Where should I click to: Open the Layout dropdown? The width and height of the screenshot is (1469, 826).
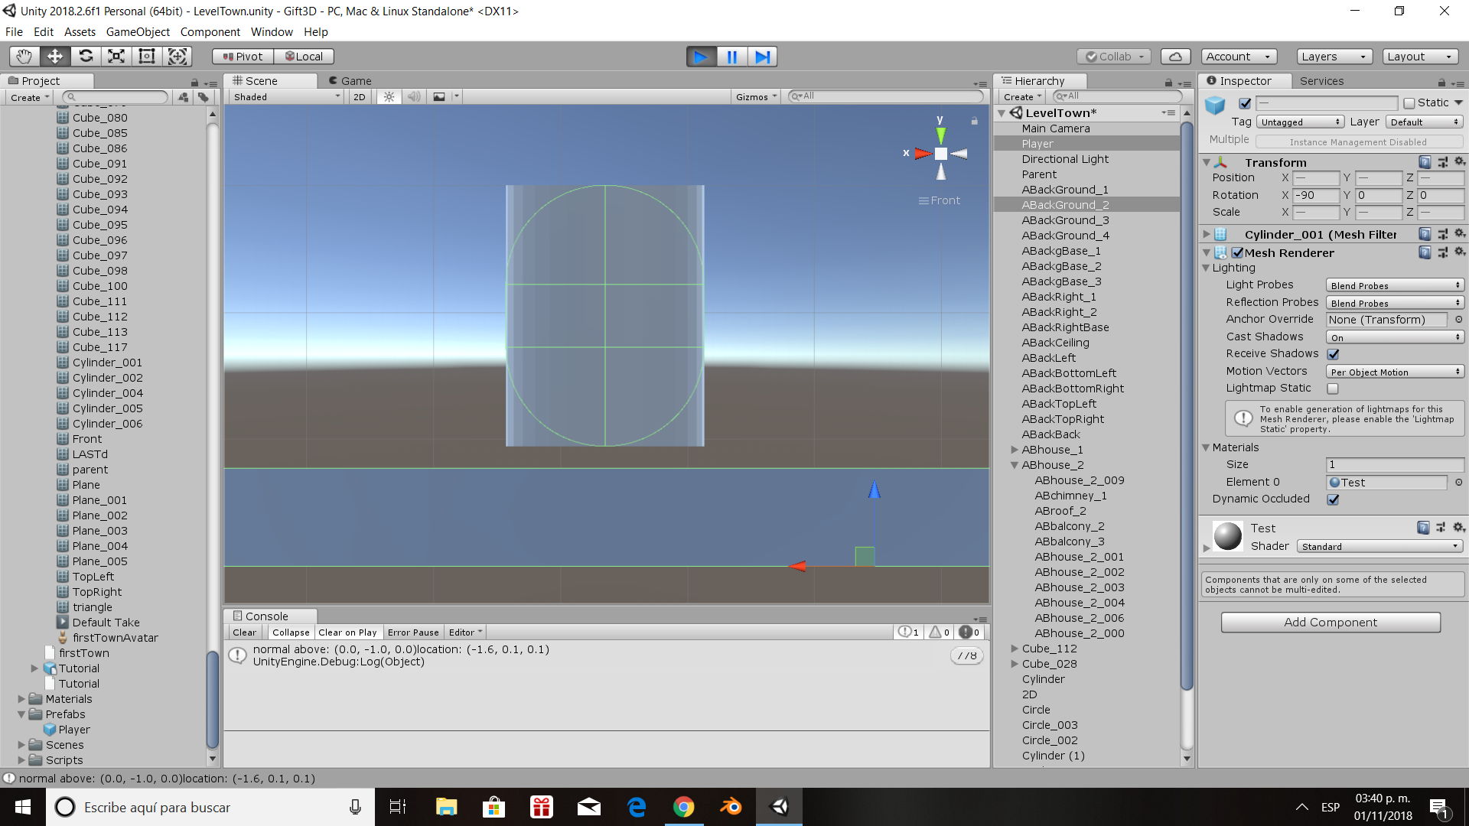1420,57
